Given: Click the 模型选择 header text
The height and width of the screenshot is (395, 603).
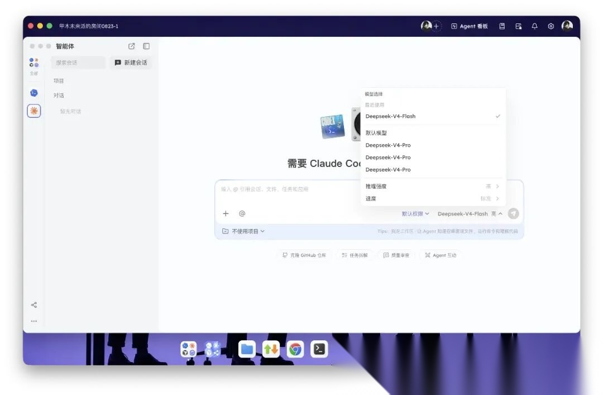Looking at the screenshot, I should [374, 94].
